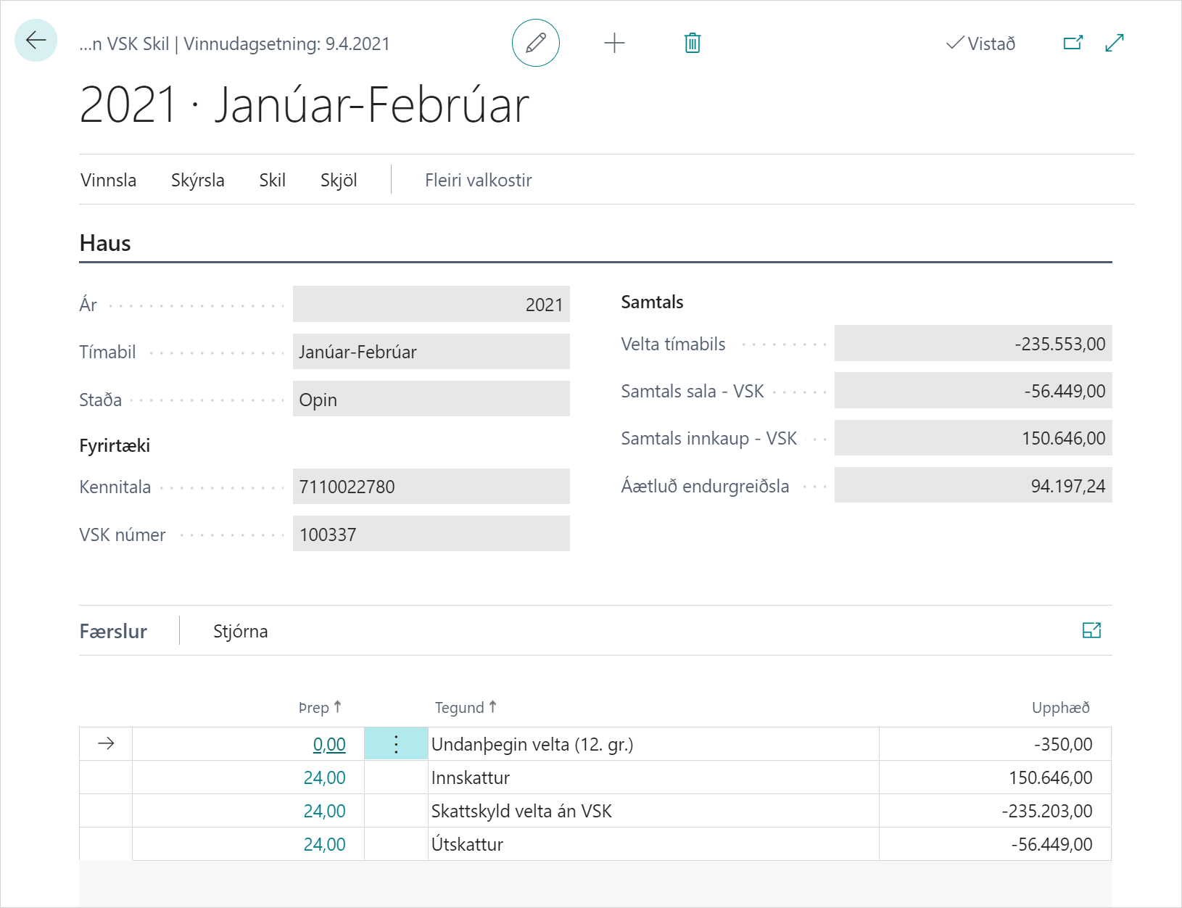Open the page in a new window
1182x908 pixels.
point(1073,43)
